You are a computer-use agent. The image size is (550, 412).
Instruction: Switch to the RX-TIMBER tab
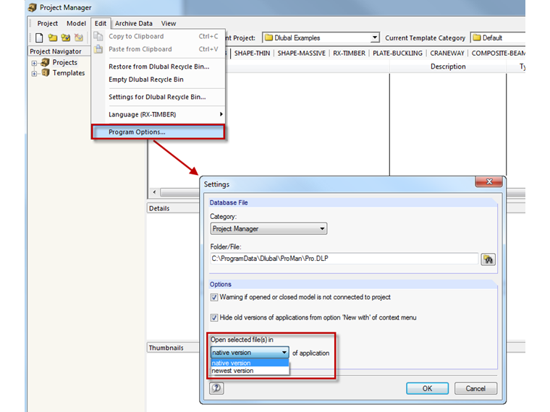349,53
